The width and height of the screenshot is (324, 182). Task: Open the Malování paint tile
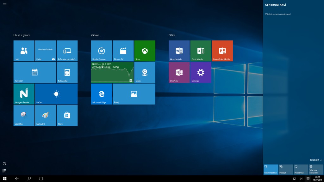pyautogui.click(x=46, y=116)
